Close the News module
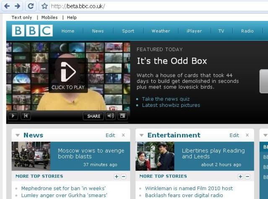The image size is (268, 199). click(x=123, y=135)
